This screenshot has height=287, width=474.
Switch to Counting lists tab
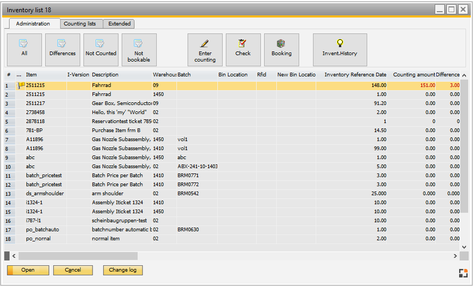[x=80, y=24]
